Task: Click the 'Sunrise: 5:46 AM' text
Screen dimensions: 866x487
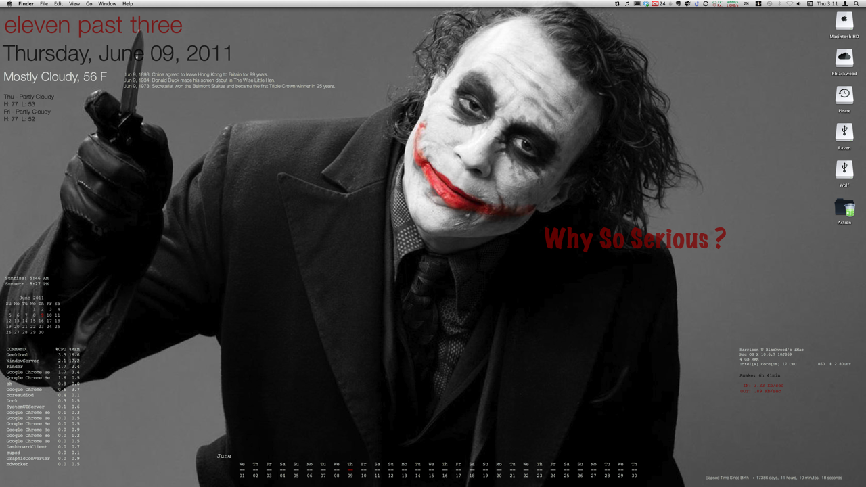Action: [27, 278]
